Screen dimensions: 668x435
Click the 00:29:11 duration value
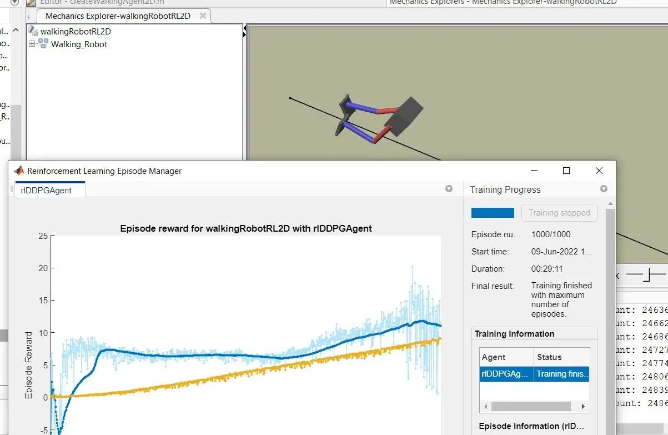pos(547,269)
